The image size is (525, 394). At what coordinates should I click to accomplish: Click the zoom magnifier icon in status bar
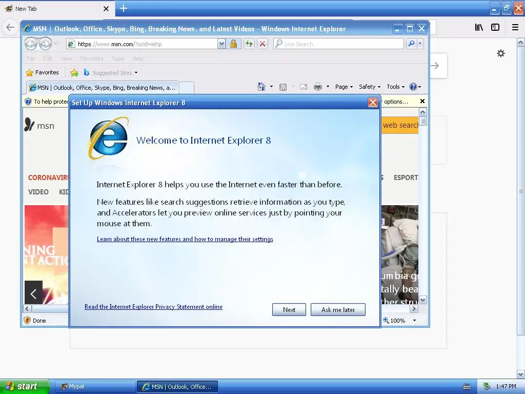[386, 320]
